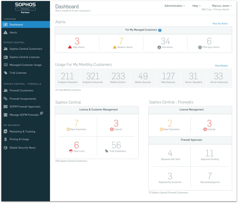
Task: Select SCFM Firewall Approvals menu item
Action: tap(26, 107)
